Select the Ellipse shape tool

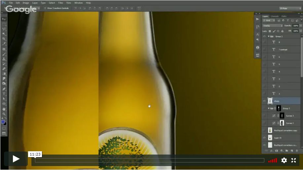click(x=4, y=104)
